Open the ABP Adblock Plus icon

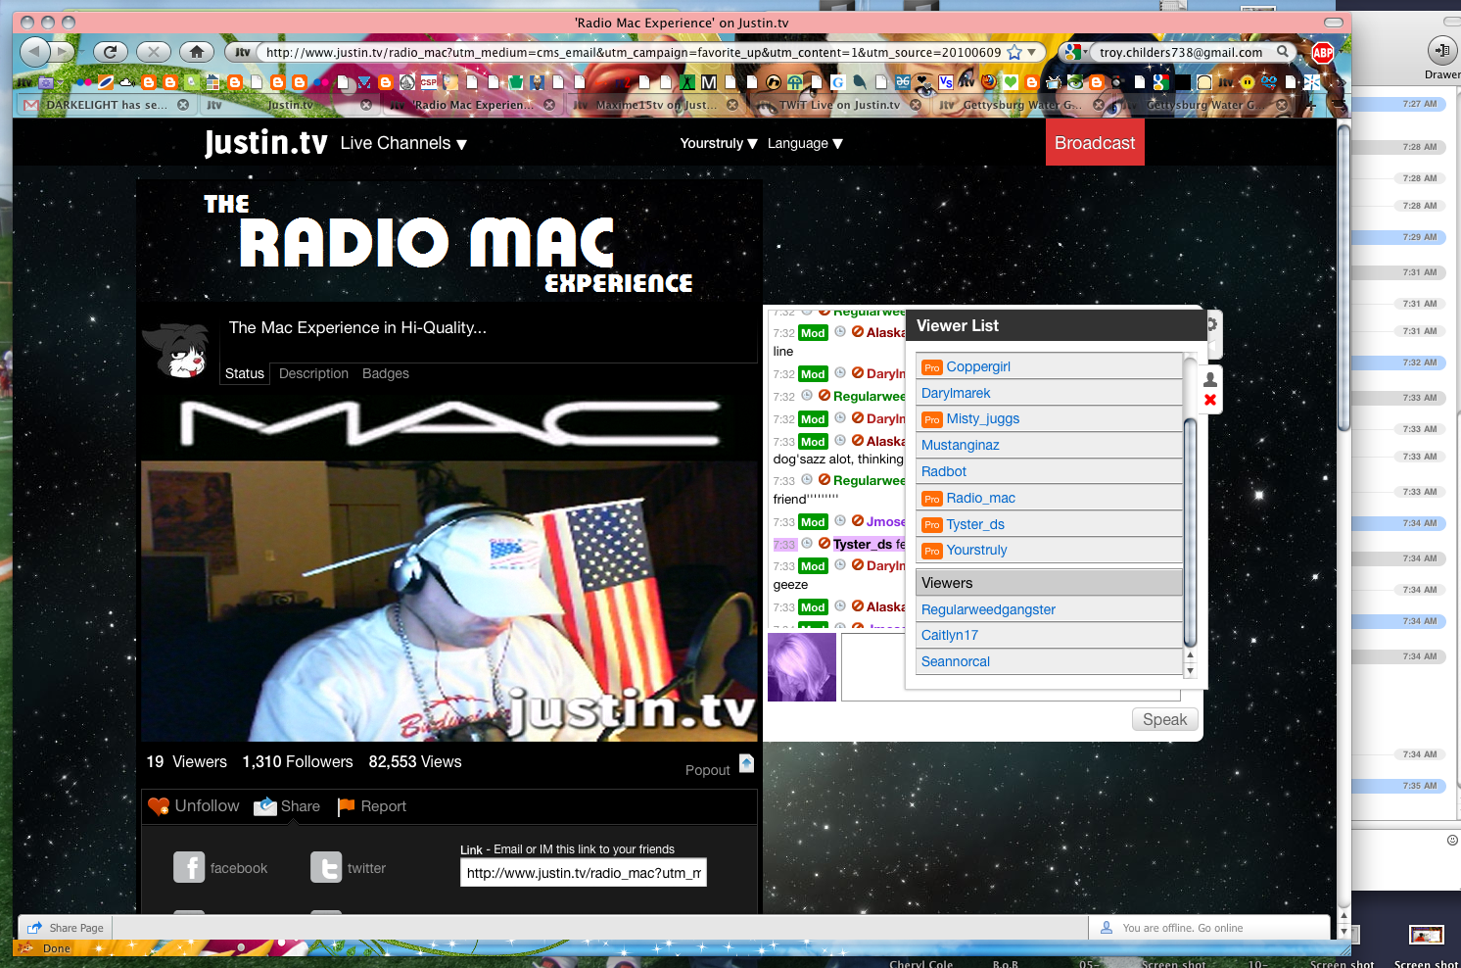1323,53
